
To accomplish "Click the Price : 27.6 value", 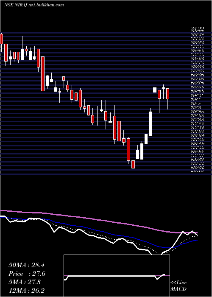I will click(x=27, y=274).
